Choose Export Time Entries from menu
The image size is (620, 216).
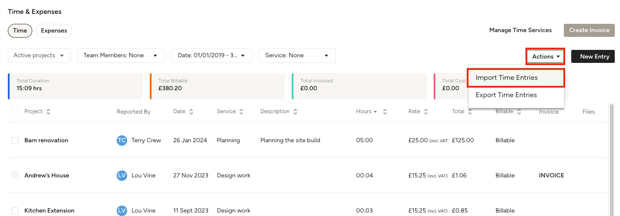click(x=516, y=95)
